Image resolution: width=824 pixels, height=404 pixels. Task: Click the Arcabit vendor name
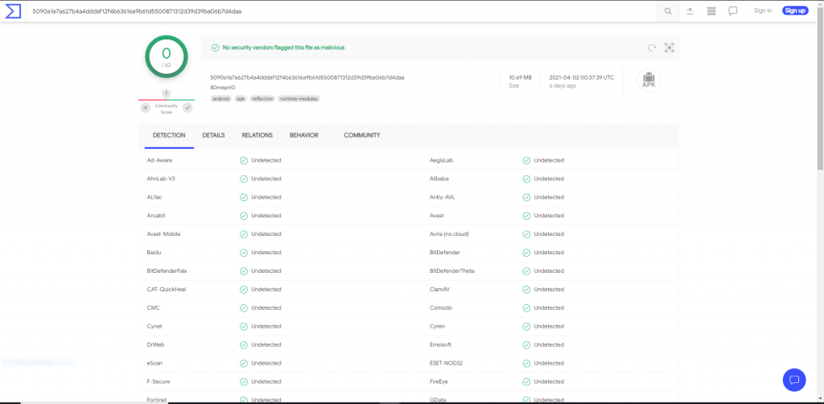pyautogui.click(x=156, y=216)
